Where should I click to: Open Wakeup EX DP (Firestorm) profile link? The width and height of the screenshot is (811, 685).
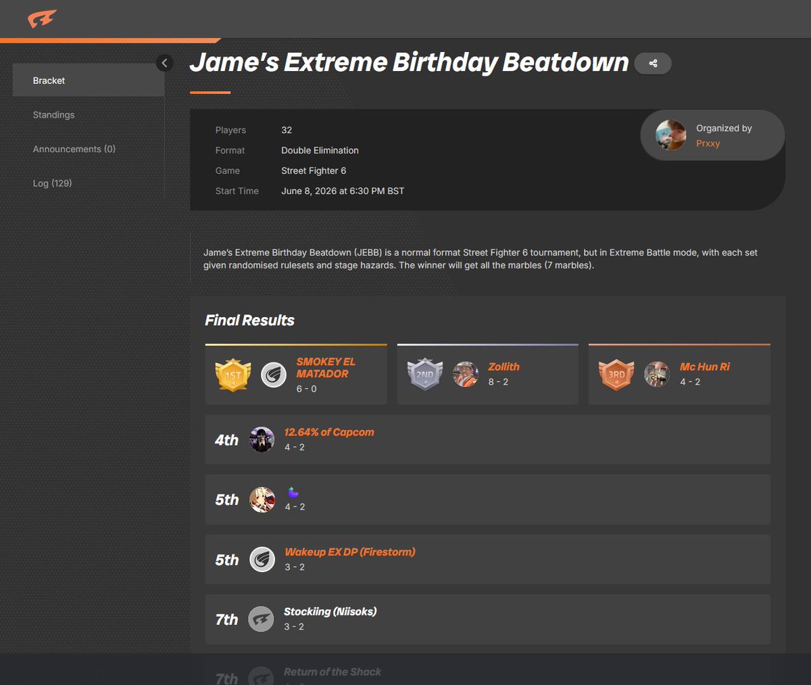tap(350, 552)
